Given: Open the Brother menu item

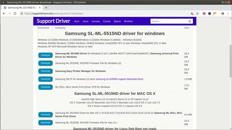Looking at the screenshot, I should [128, 21].
